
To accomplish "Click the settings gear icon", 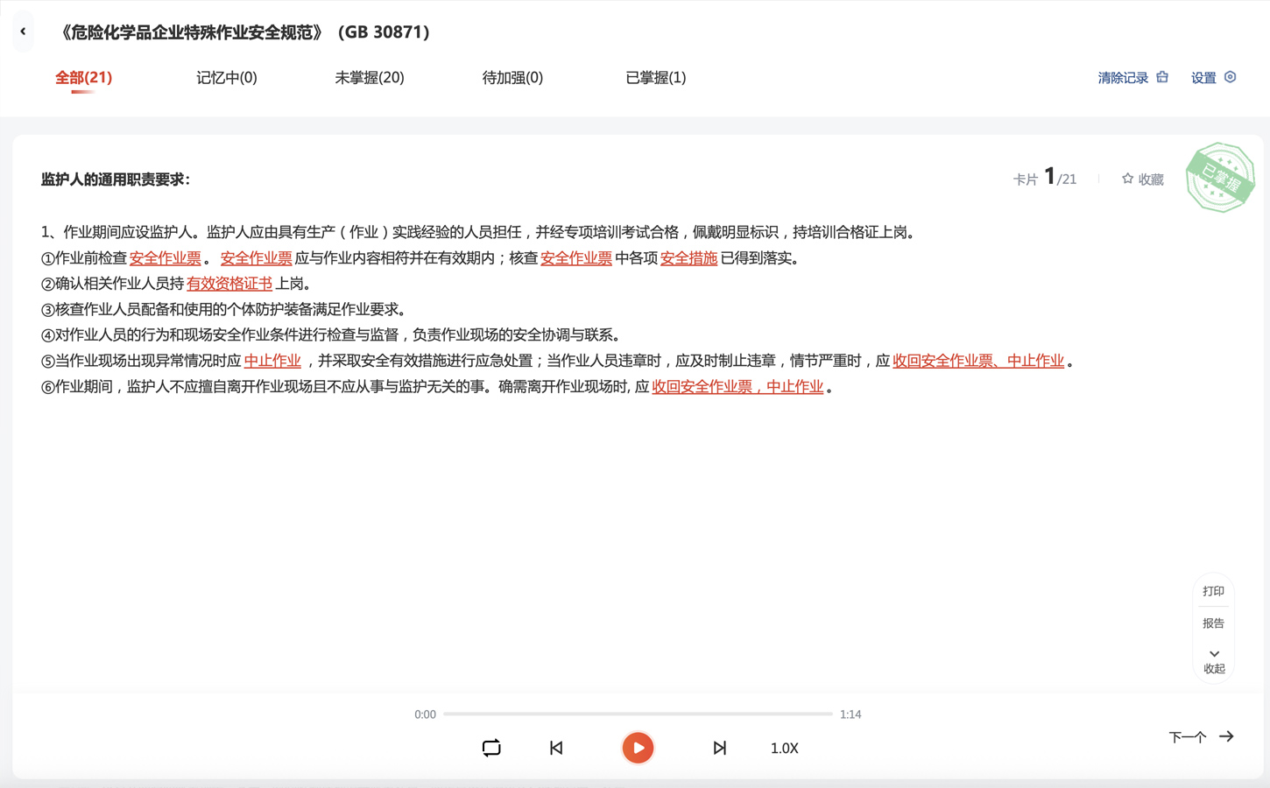I will pos(1230,77).
